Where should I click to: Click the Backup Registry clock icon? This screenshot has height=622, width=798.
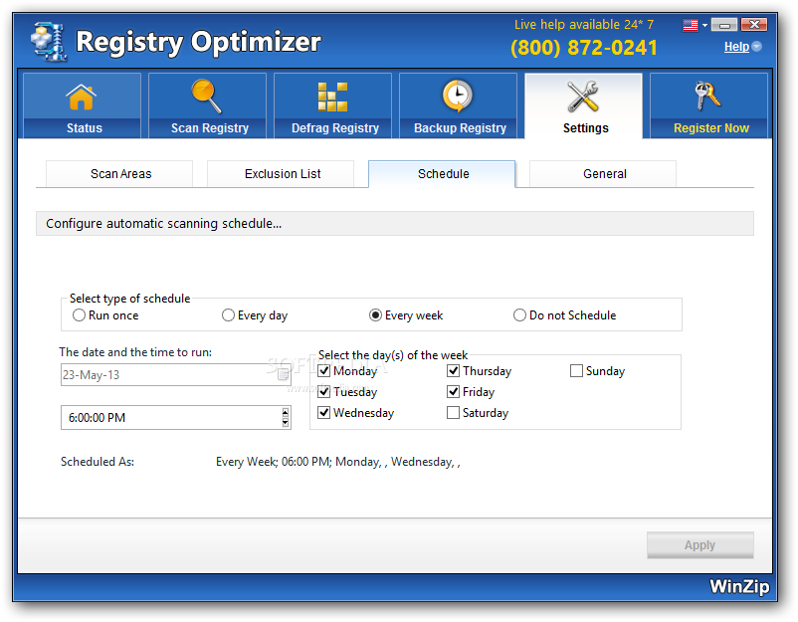[x=458, y=96]
